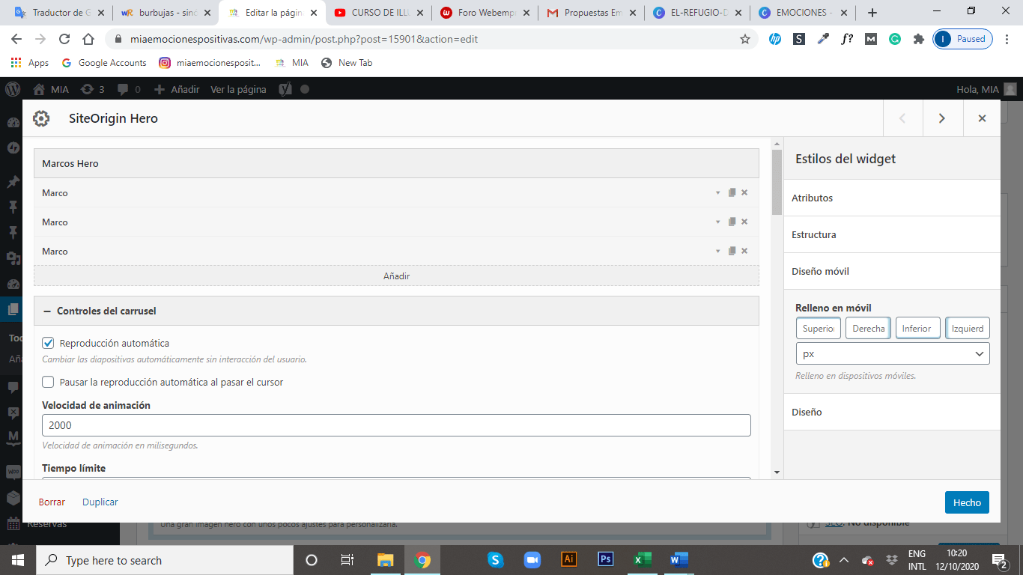Close the SiteOrigin Hero dialog

(x=982, y=118)
